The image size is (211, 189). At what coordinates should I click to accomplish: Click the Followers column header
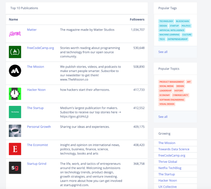pyautogui.click(x=137, y=20)
